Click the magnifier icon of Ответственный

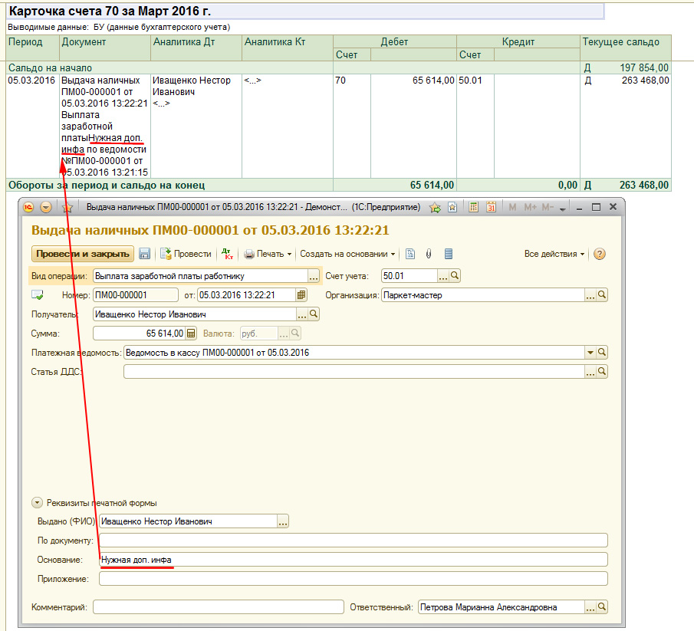point(602,606)
